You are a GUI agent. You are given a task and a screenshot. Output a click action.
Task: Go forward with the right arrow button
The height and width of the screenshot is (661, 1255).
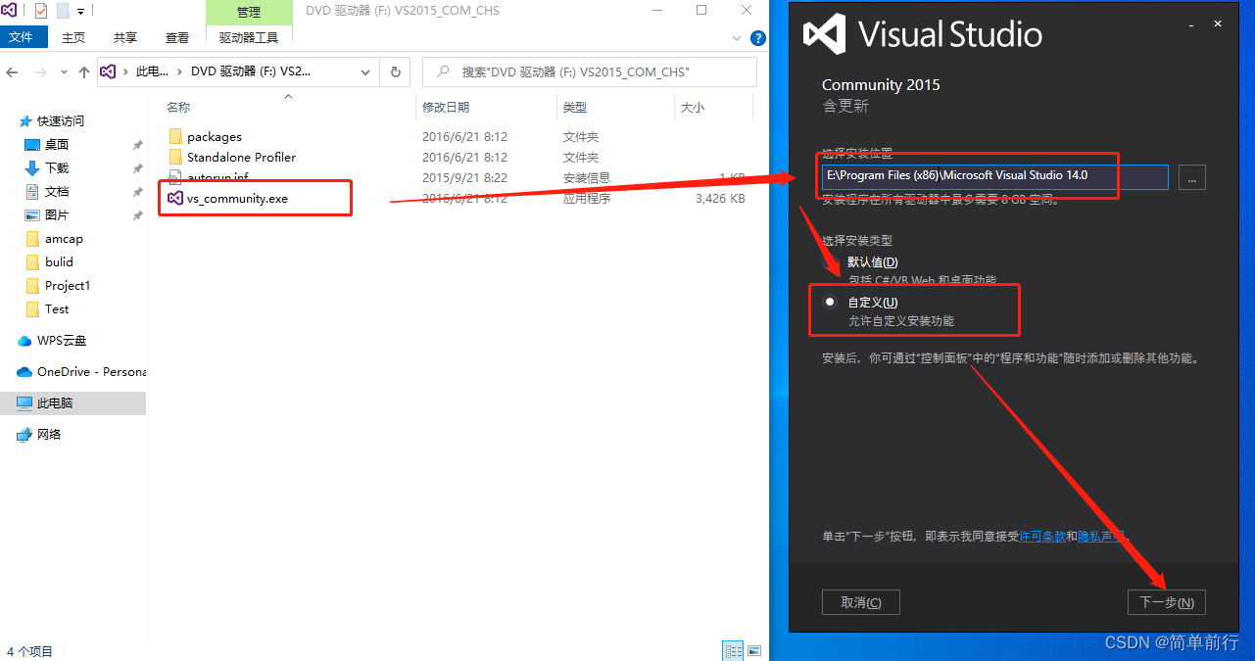coord(41,72)
